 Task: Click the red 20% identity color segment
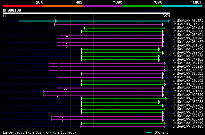click(23, 6)
